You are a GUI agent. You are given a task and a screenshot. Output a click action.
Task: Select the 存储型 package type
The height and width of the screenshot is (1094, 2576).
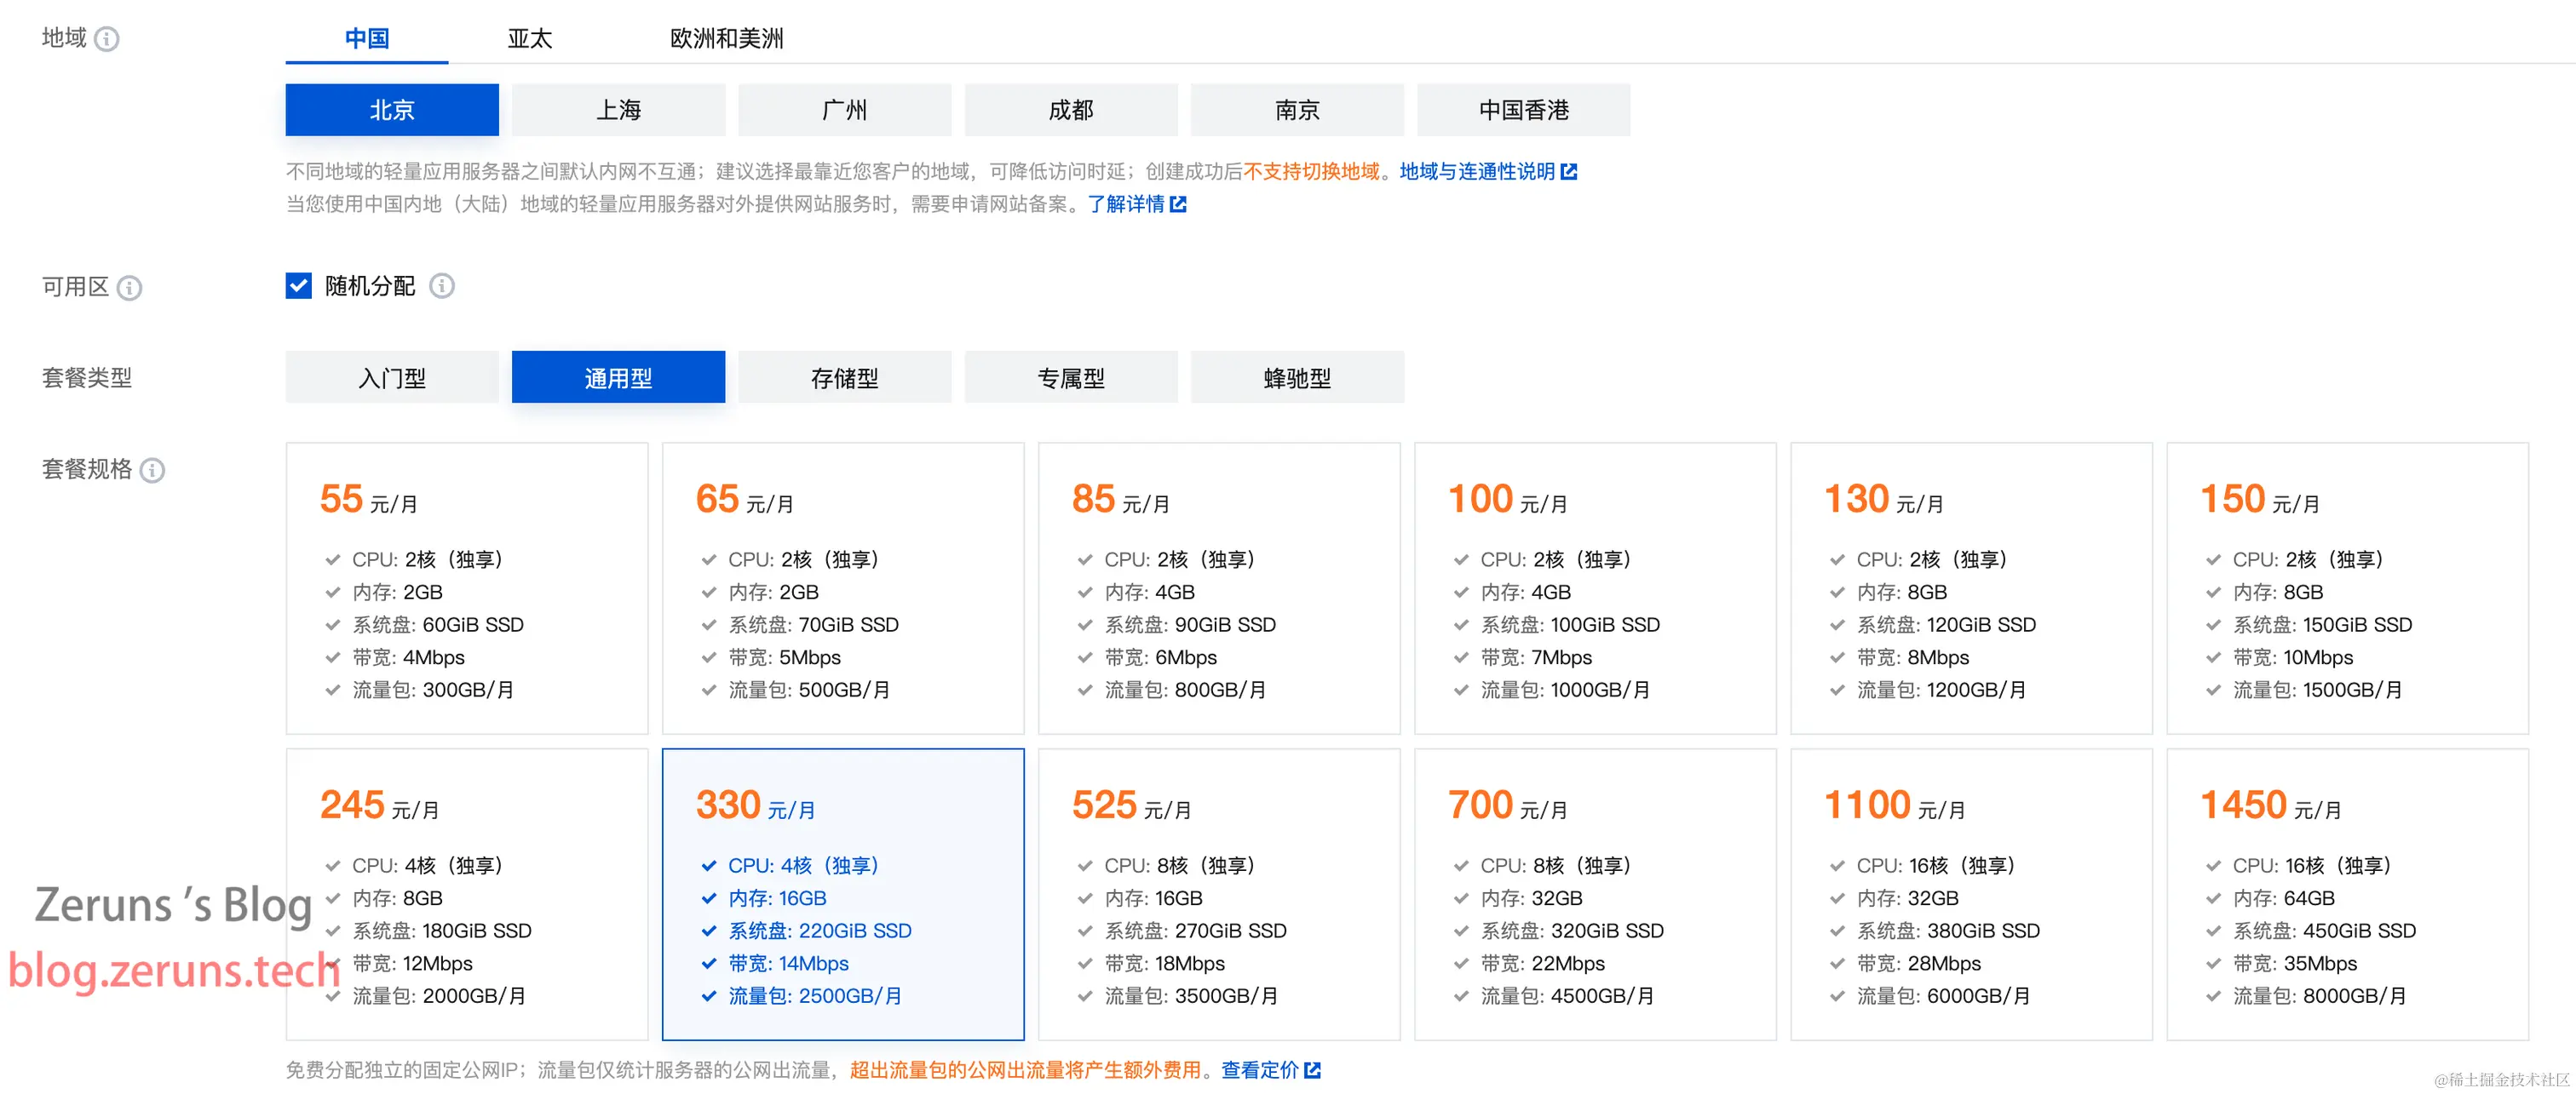844,378
